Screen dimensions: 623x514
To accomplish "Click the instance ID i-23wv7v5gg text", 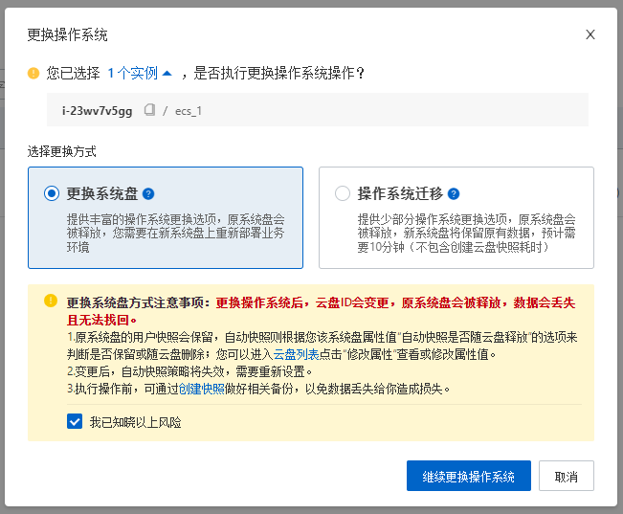I will click(97, 110).
